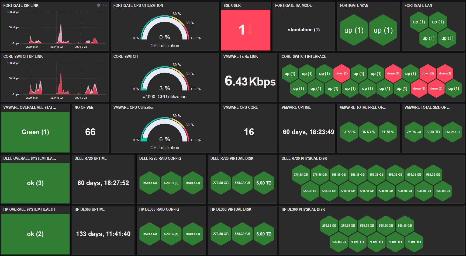Click the RAID-1 (3) hexagon in DELL-R720-RAID-CONFIG

[150, 183]
